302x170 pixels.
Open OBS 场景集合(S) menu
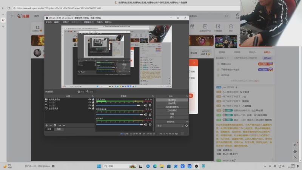coord(89,22)
